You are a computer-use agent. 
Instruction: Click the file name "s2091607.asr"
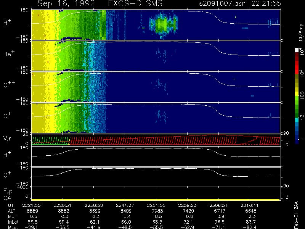[x=222, y=3]
